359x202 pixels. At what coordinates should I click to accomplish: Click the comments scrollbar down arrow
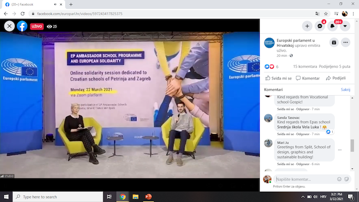point(352,169)
